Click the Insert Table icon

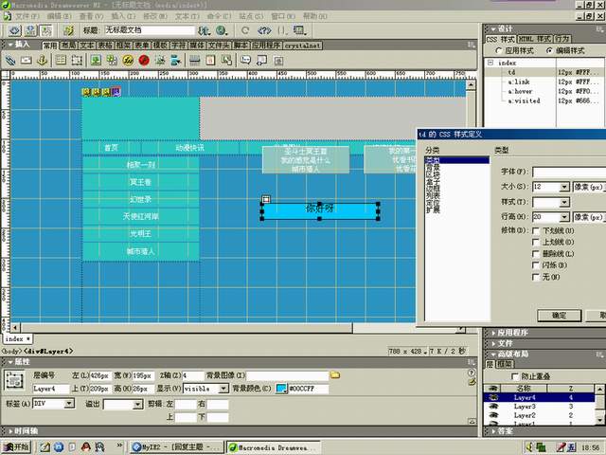click(60, 60)
